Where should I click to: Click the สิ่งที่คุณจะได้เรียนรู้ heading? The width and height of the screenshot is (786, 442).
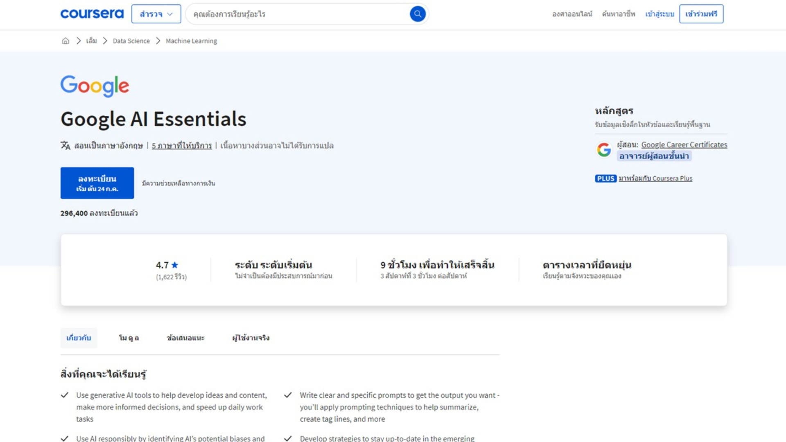104,374
